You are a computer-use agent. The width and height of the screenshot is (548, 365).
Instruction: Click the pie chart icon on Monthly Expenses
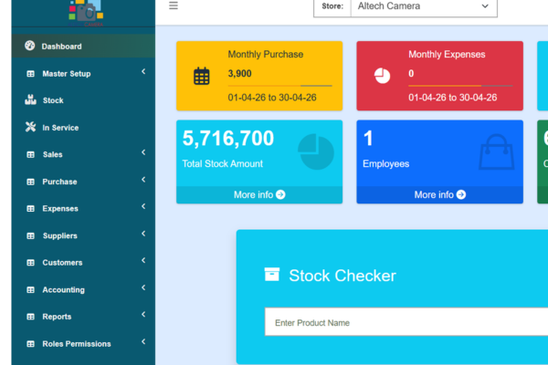coord(383,76)
